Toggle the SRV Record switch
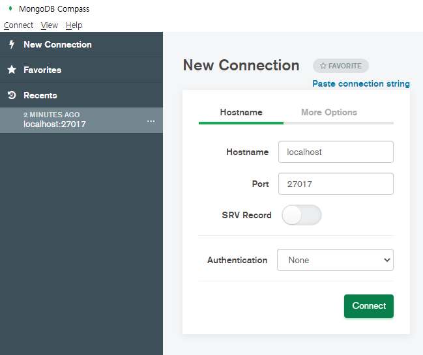The image size is (423, 355). [x=302, y=215]
